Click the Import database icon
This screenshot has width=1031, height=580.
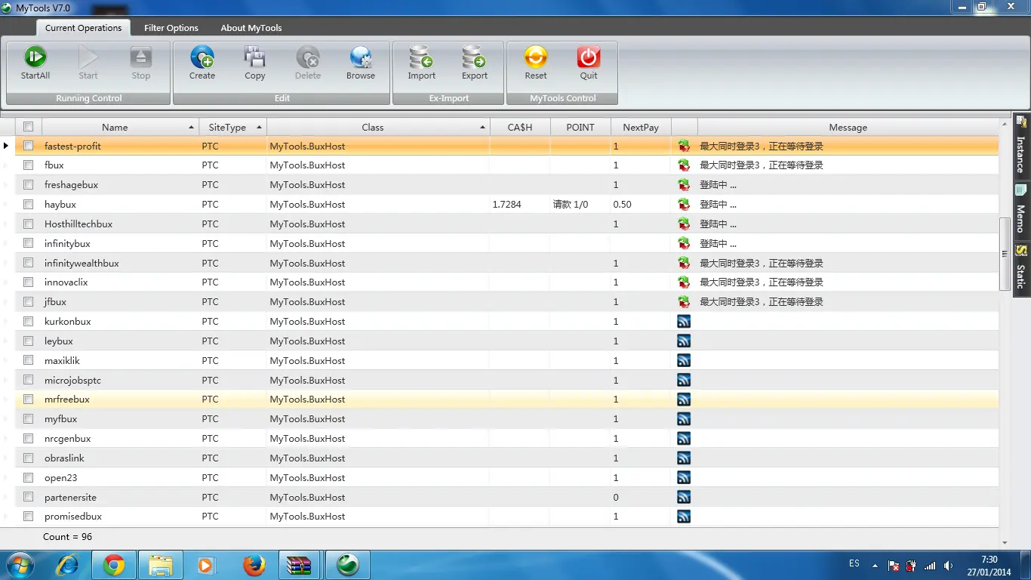point(421,57)
